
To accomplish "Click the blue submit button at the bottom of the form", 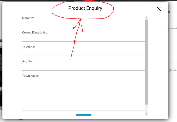I will point(83,115).
